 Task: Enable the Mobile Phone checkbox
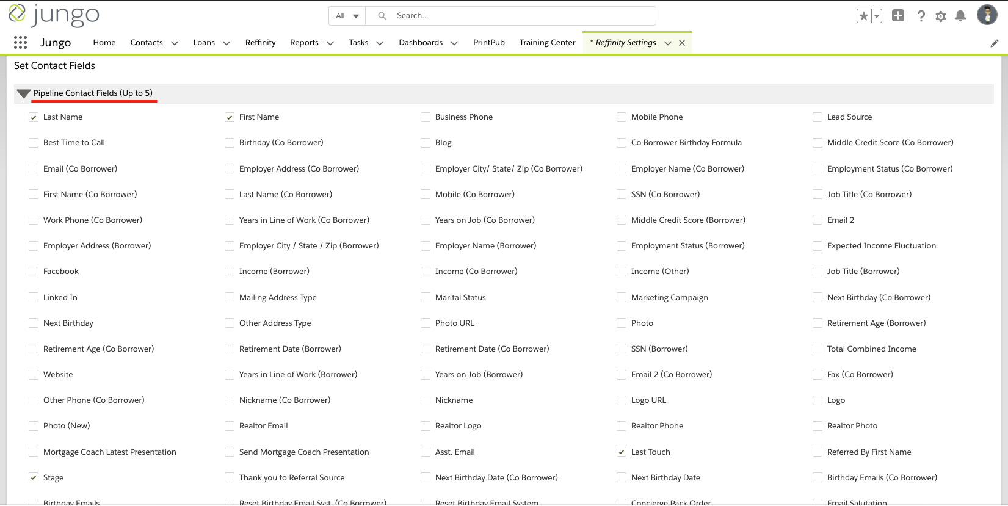(622, 117)
